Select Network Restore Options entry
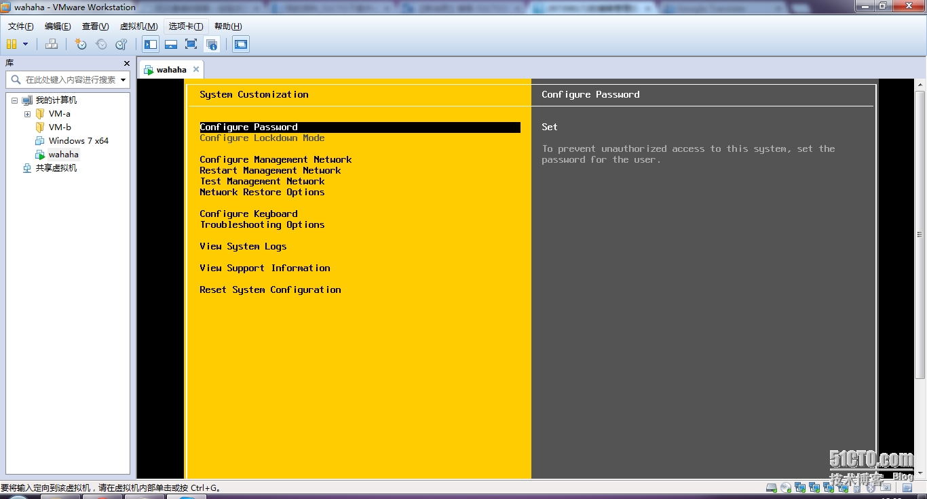Image resolution: width=927 pixels, height=499 pixels. 262,193
